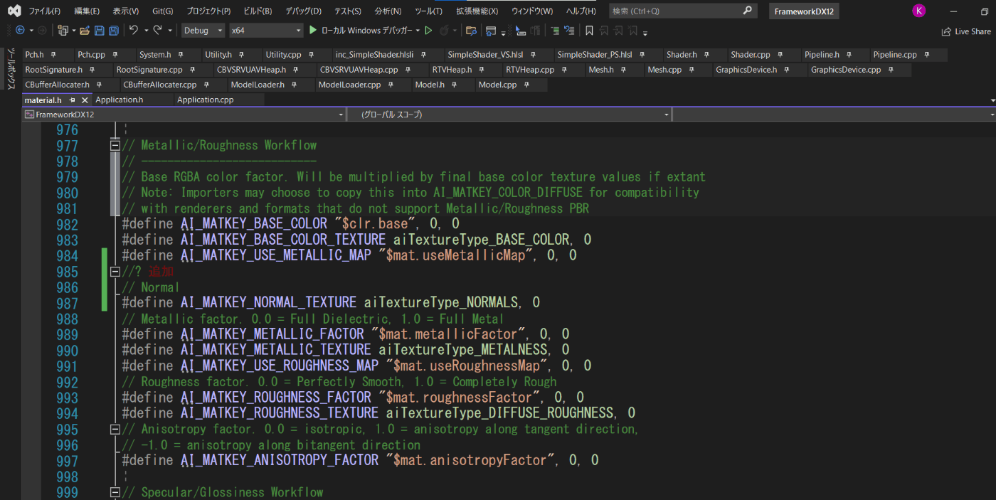Viewport: 996px width, 500px height.
Task: Collapse the code block at line 999
Action: (x=115, y=492)
